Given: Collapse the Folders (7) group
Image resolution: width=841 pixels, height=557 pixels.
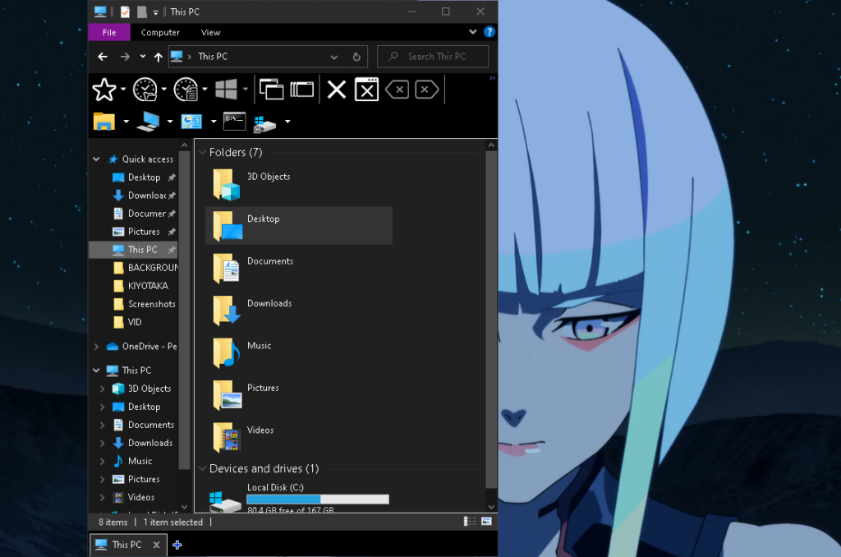Looking at the screenshot, I should tap(202, 153).
